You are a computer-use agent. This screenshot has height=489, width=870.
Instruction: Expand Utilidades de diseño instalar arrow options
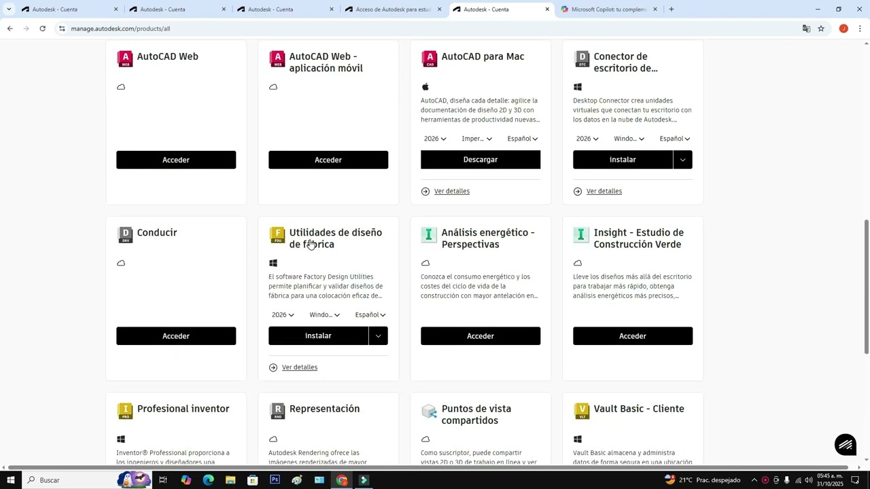(378, 336)
